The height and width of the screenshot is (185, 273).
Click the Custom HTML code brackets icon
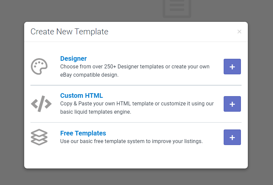coord(41,104)
